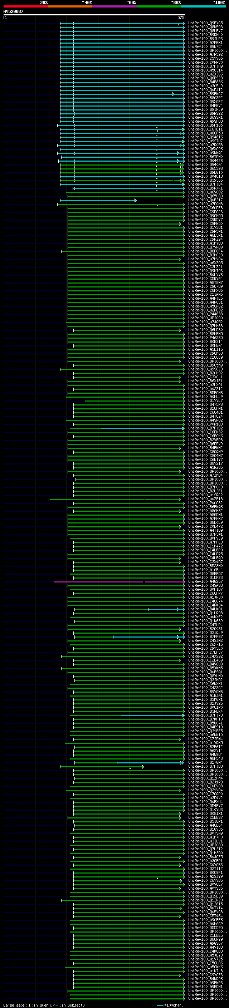Select the UniRef100_Q39366 label
229x1008 pixels.
[205, 180]
